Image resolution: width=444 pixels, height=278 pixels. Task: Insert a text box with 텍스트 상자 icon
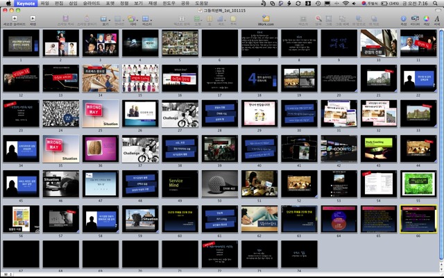[x=182, y=19]
